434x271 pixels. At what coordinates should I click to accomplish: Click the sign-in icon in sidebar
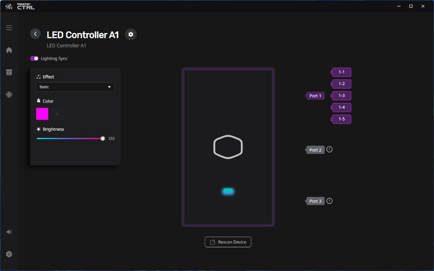tap(9, 232)
